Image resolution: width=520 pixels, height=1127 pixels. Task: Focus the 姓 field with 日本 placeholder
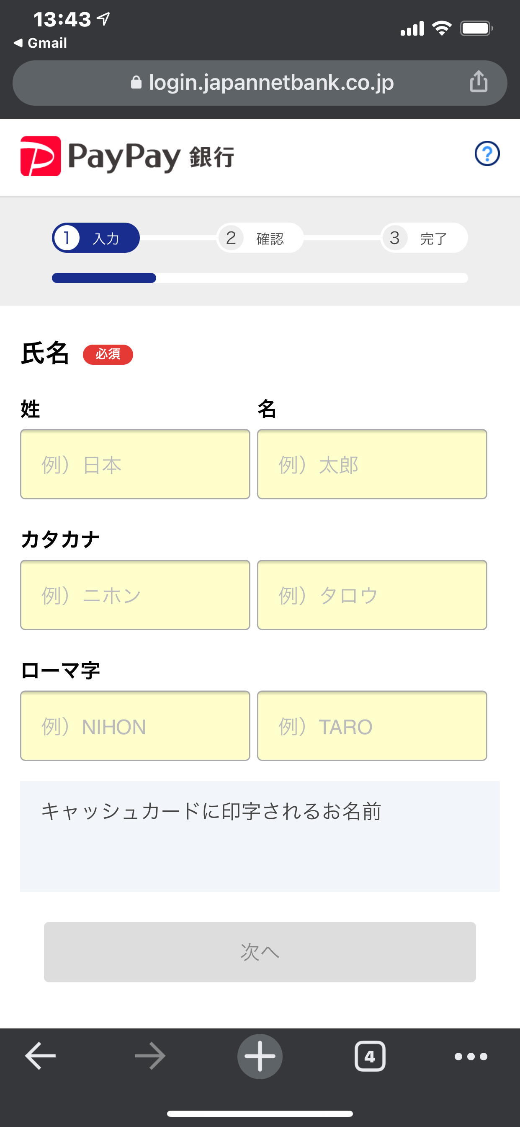point(135,464)
